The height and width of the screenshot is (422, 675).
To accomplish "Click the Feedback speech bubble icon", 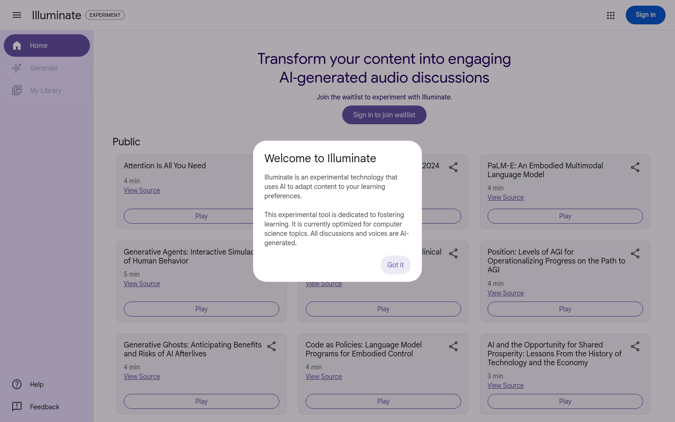I will point(17,407).
